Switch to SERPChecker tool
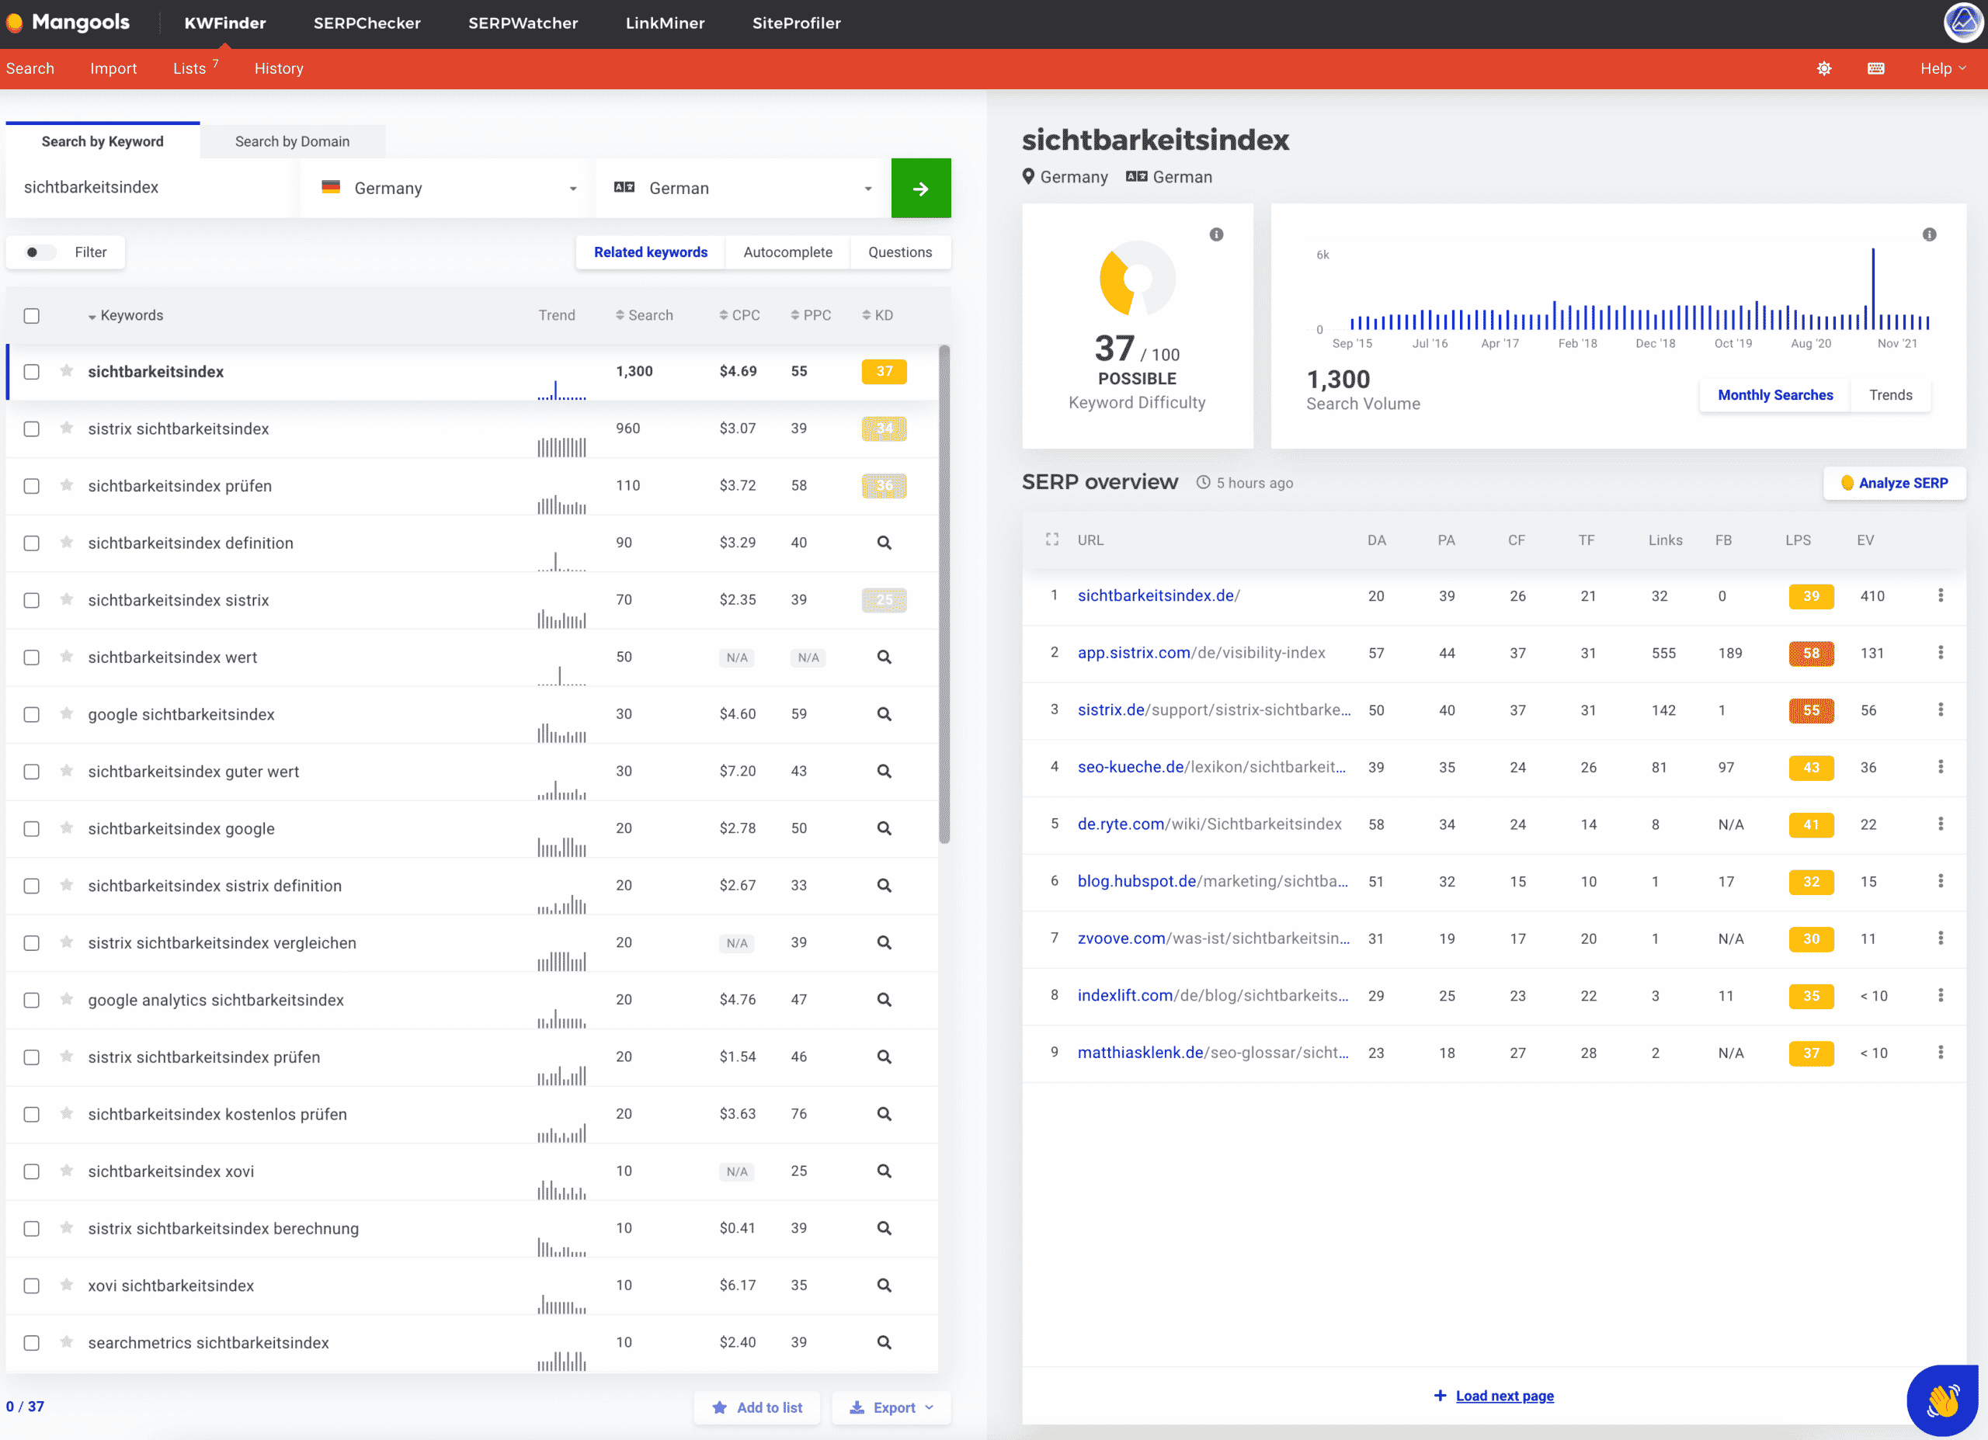The image size is (1988, 1440). click(367, 23)
